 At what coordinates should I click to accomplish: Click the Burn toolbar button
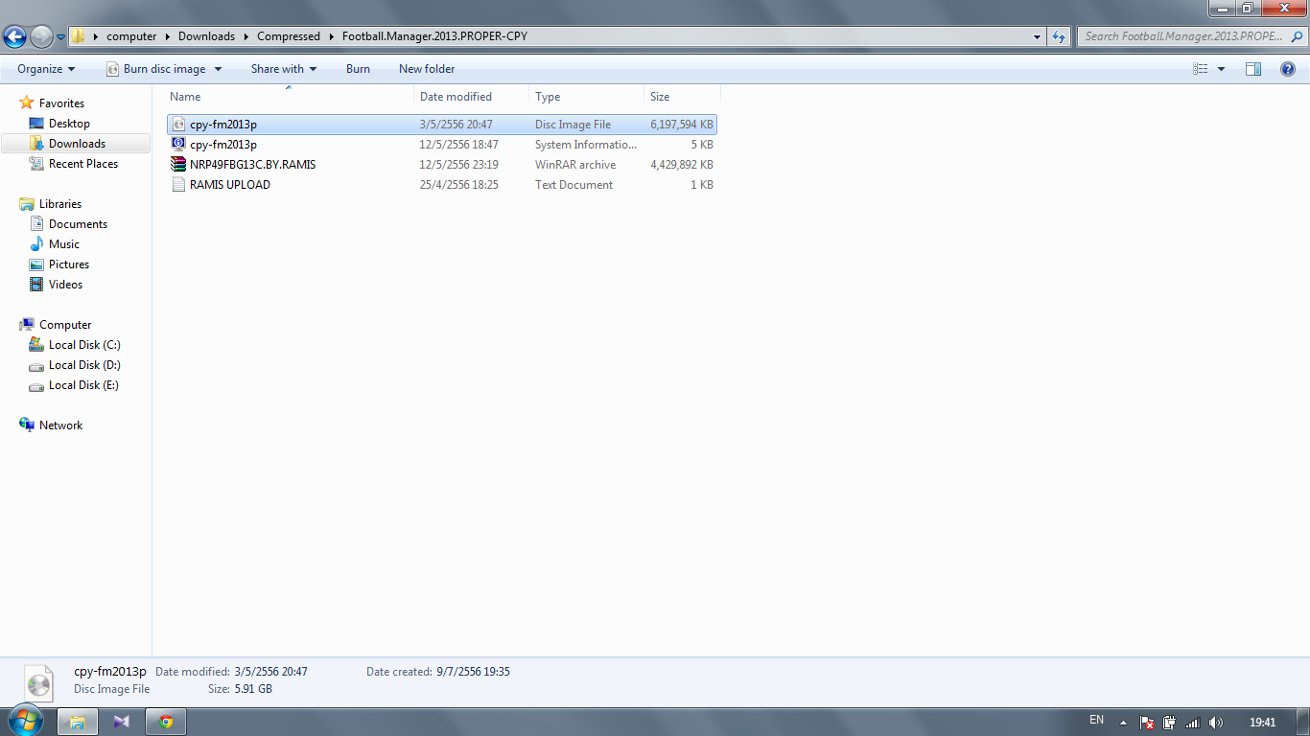click(358, 69)
